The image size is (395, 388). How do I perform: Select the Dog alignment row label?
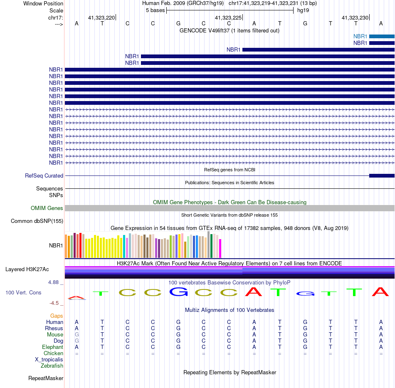(58, 341)
